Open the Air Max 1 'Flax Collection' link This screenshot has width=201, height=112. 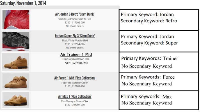pyautogui.click(x=75, y=97)
